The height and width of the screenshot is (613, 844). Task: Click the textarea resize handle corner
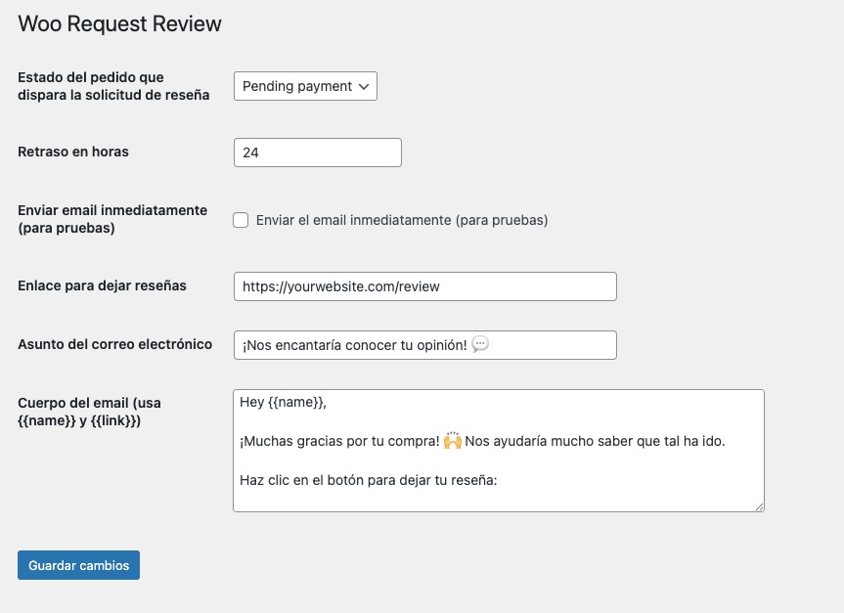tap(759, 506)
